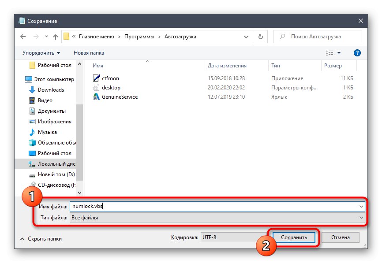The height and width of the screenshot is (263, 382).
Task: Select the desktop file icon
Action: 96,87
